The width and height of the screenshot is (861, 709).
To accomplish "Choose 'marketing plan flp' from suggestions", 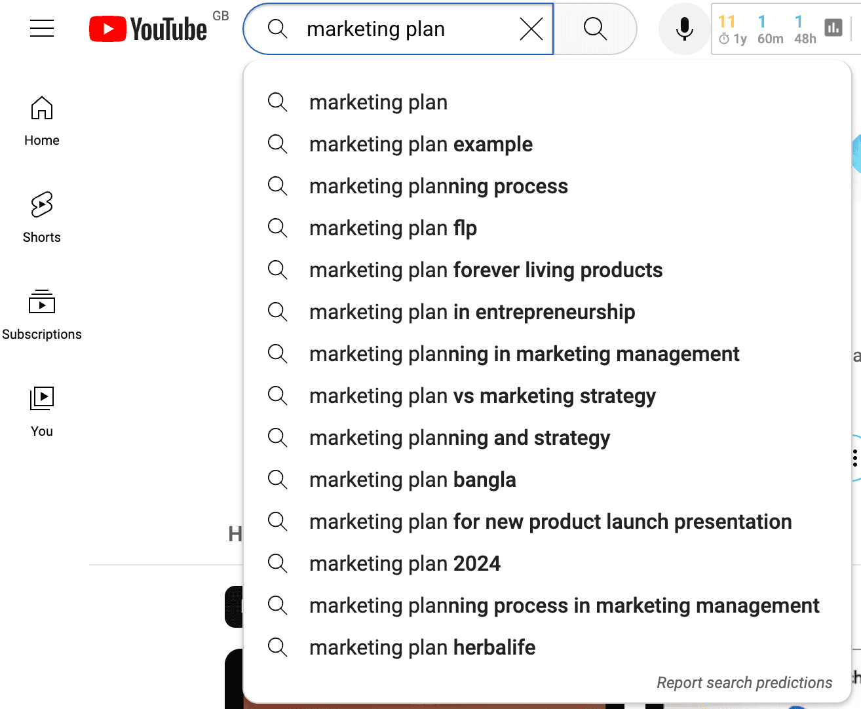I will [x=393, y=228].
